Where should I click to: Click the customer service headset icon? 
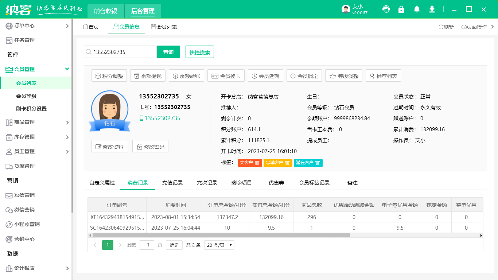click(386, 9)
